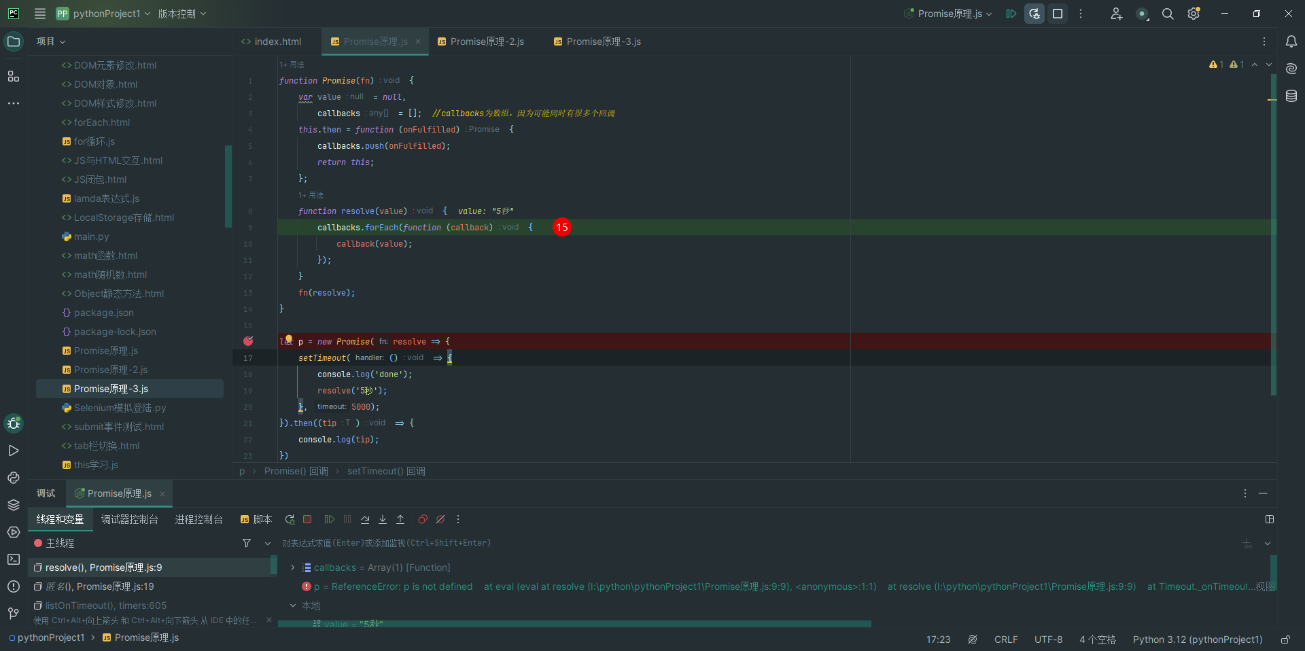
Task: Stop the debug session in debugger toolbar
Action: point(307,519)
